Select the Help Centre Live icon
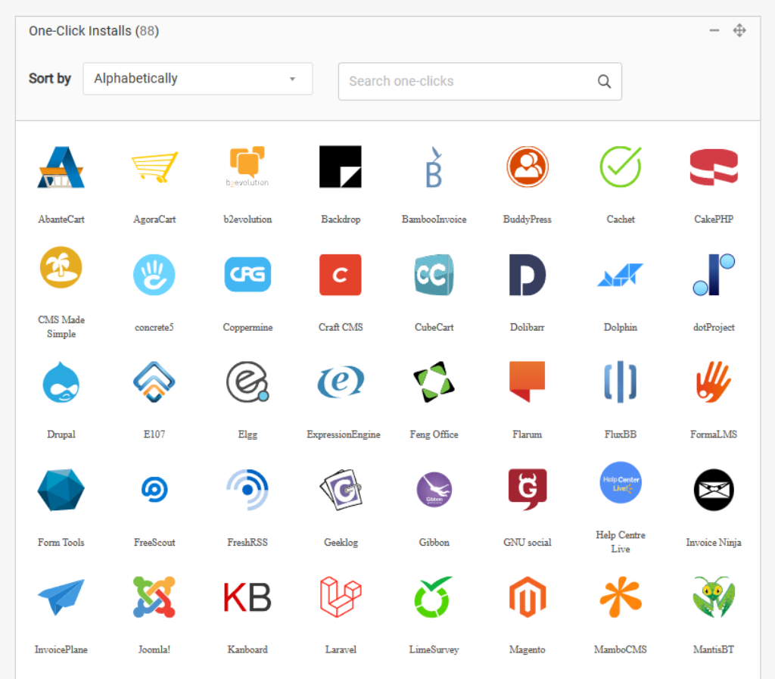Screen dimensions: 775x679 (621, 482)
